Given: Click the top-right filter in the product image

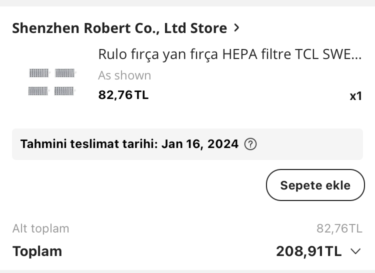Looking at the screenshot, I should 65,73.
